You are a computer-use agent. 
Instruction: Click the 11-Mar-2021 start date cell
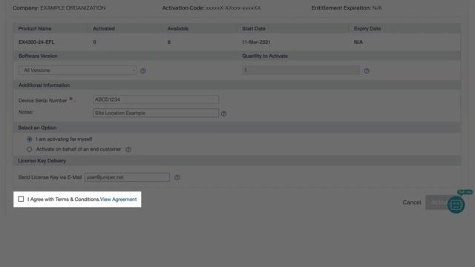(x=256, y=42)
